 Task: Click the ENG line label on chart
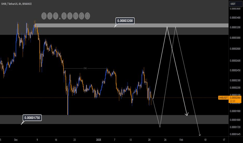pyautogui.click(x=85, y=68)
